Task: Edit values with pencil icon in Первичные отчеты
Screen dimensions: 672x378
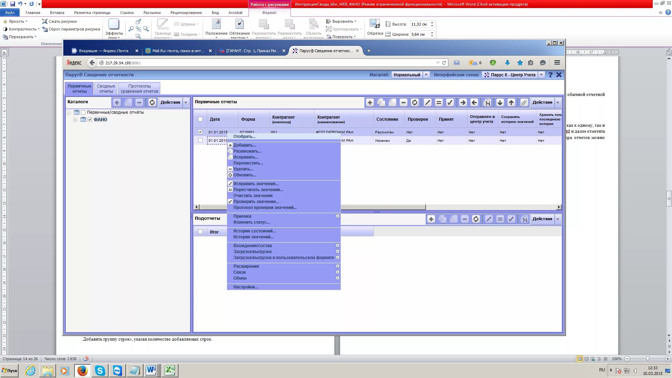Action: [427, 103]
